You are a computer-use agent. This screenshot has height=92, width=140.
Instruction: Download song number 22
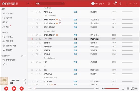coord(40,70)
